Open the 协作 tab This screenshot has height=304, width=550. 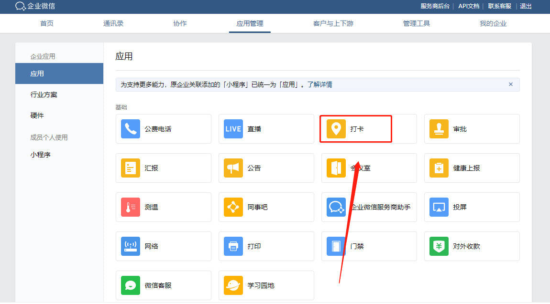click(x=180, y=23)
